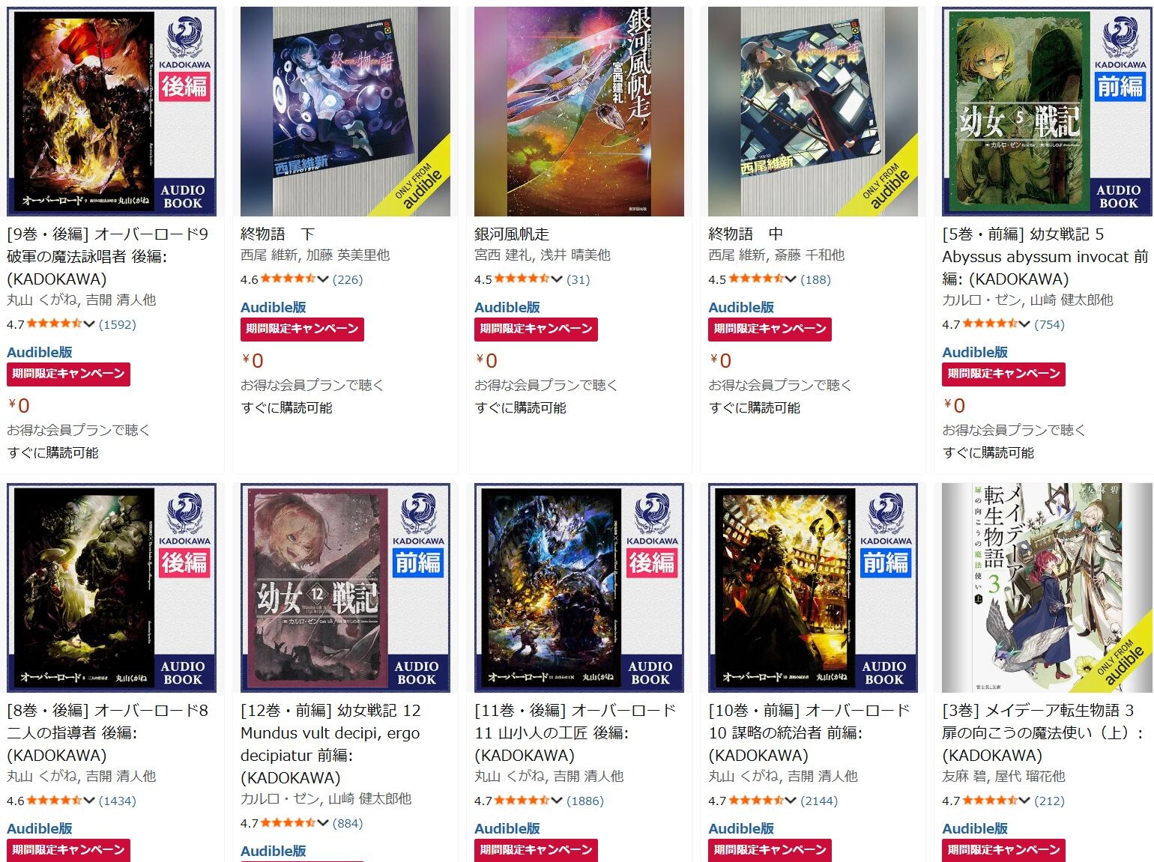View 1592 reviews for Overlord 9

[x=118, y=324]
